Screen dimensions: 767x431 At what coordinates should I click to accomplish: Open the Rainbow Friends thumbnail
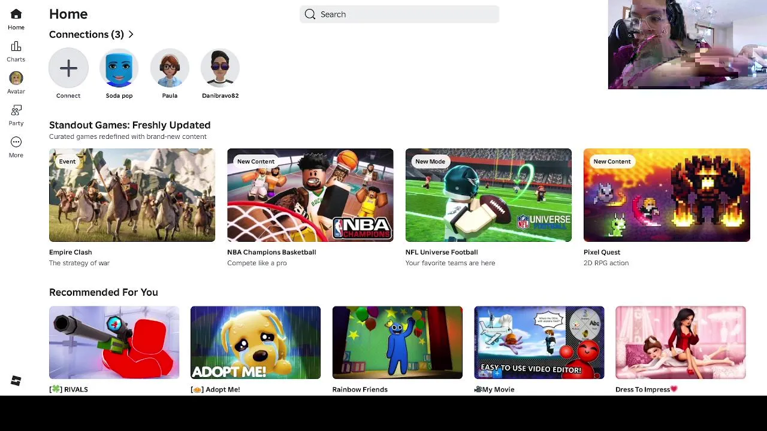(x=397, y=342)
